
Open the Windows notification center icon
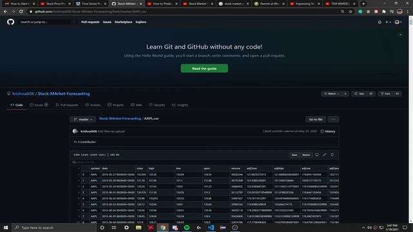tap(405, 227)
